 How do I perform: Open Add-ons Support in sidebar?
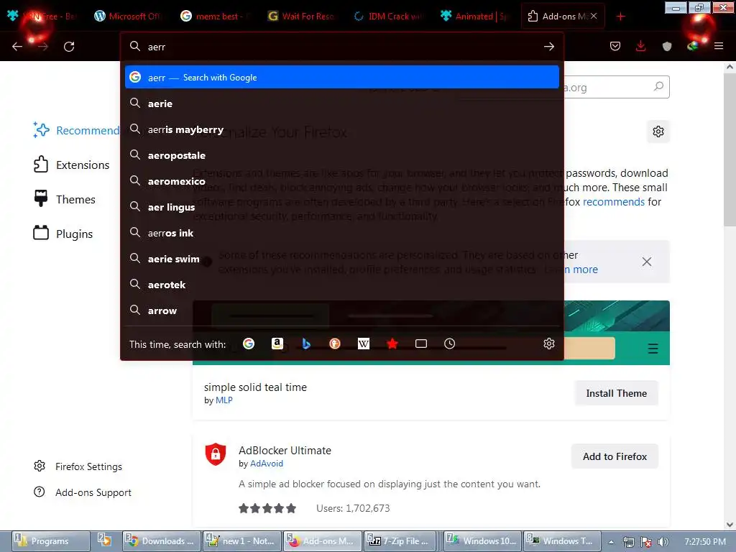83,492
